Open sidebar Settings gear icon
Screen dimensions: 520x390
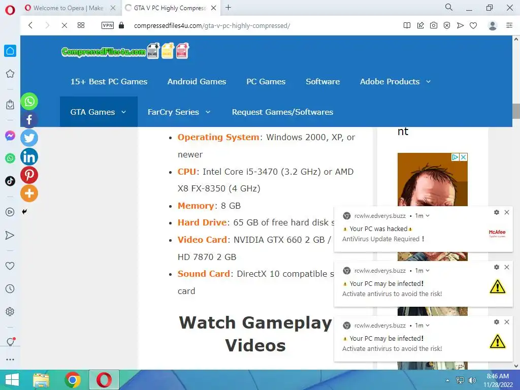tap(10, 312)
